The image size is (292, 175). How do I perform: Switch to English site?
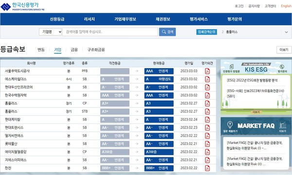tap(286, 6)
